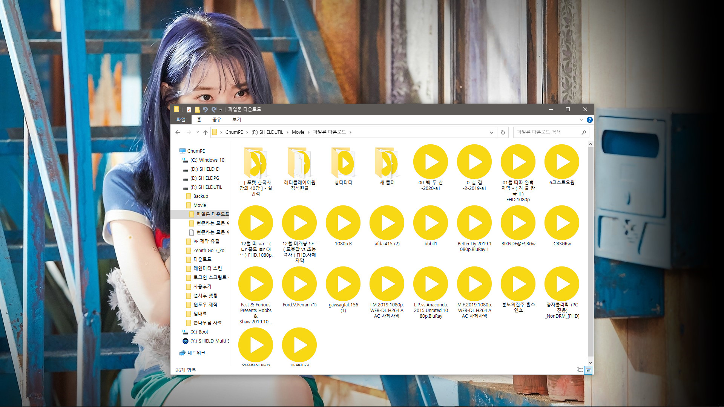Select the 1080p.R video file
Screen dimensions: 724x407
(x=344, y=226)
